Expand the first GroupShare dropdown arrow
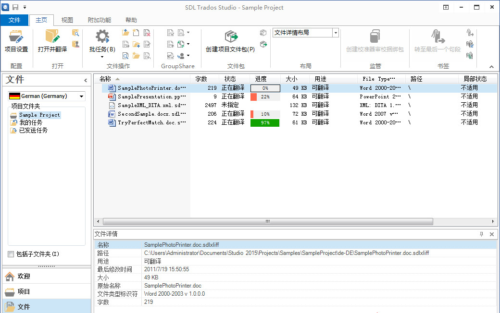 (x=188, y=33)
